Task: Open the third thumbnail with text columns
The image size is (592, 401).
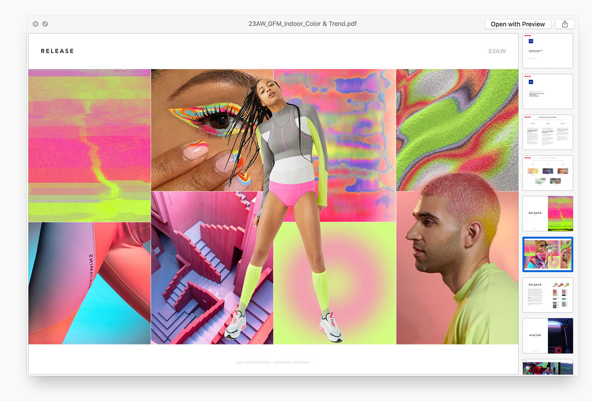Action: pos(547,132)
